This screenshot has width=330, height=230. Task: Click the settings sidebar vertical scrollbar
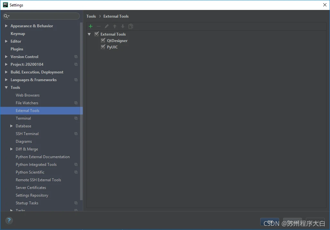(x=81, y=111)
